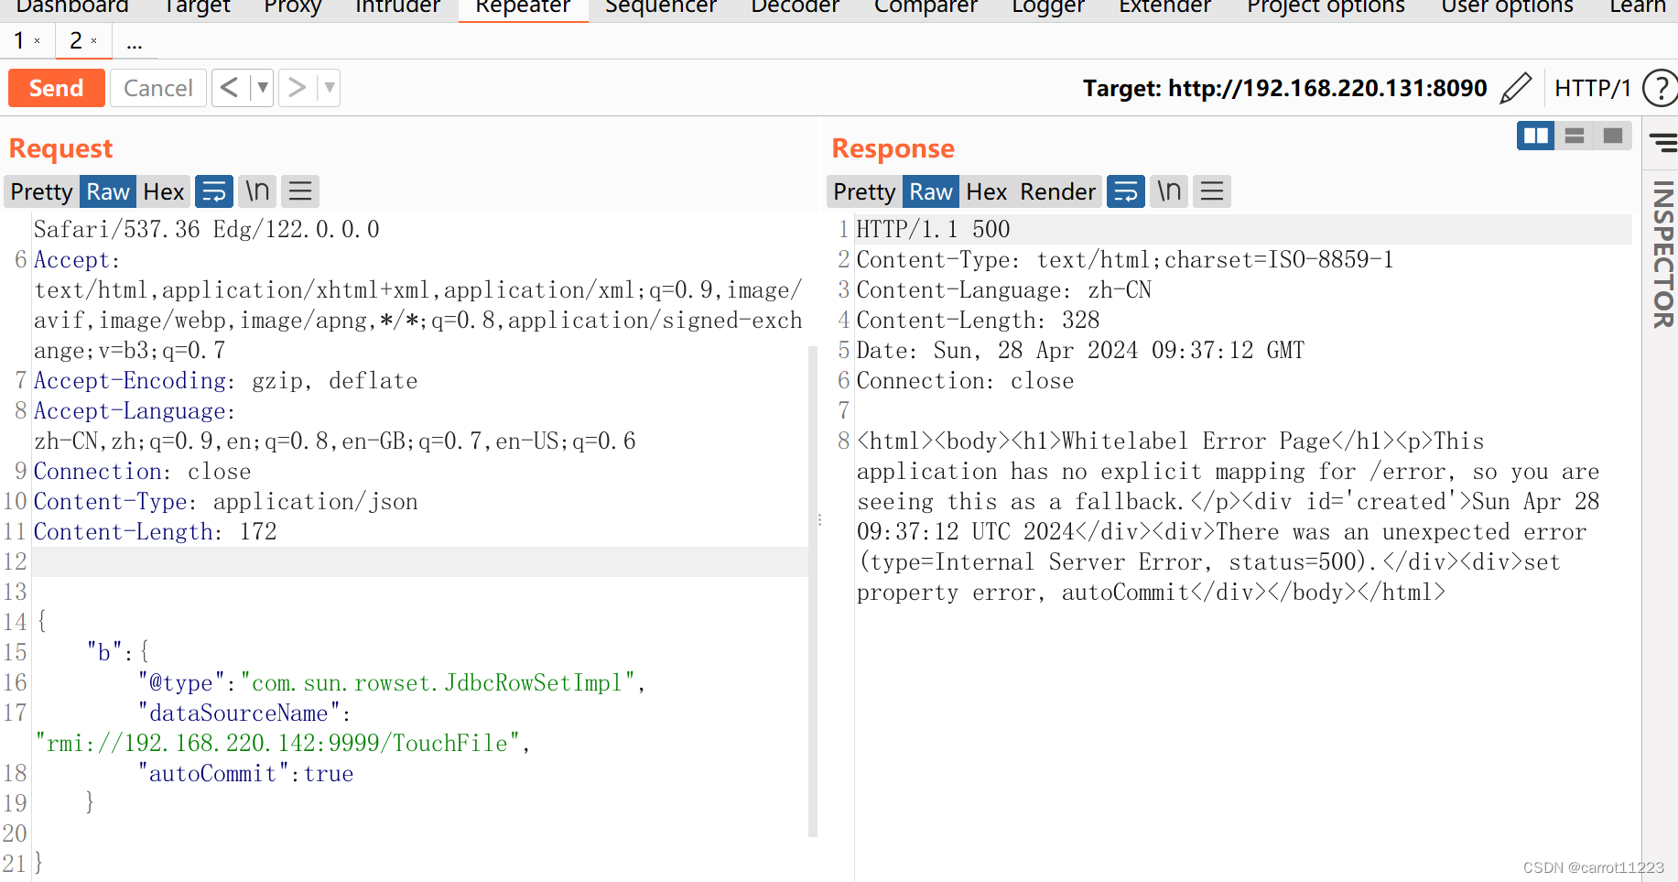Switch Response view to Raw
The width and height of the screenshot is (1678, 882).
[x=931, y=191]
